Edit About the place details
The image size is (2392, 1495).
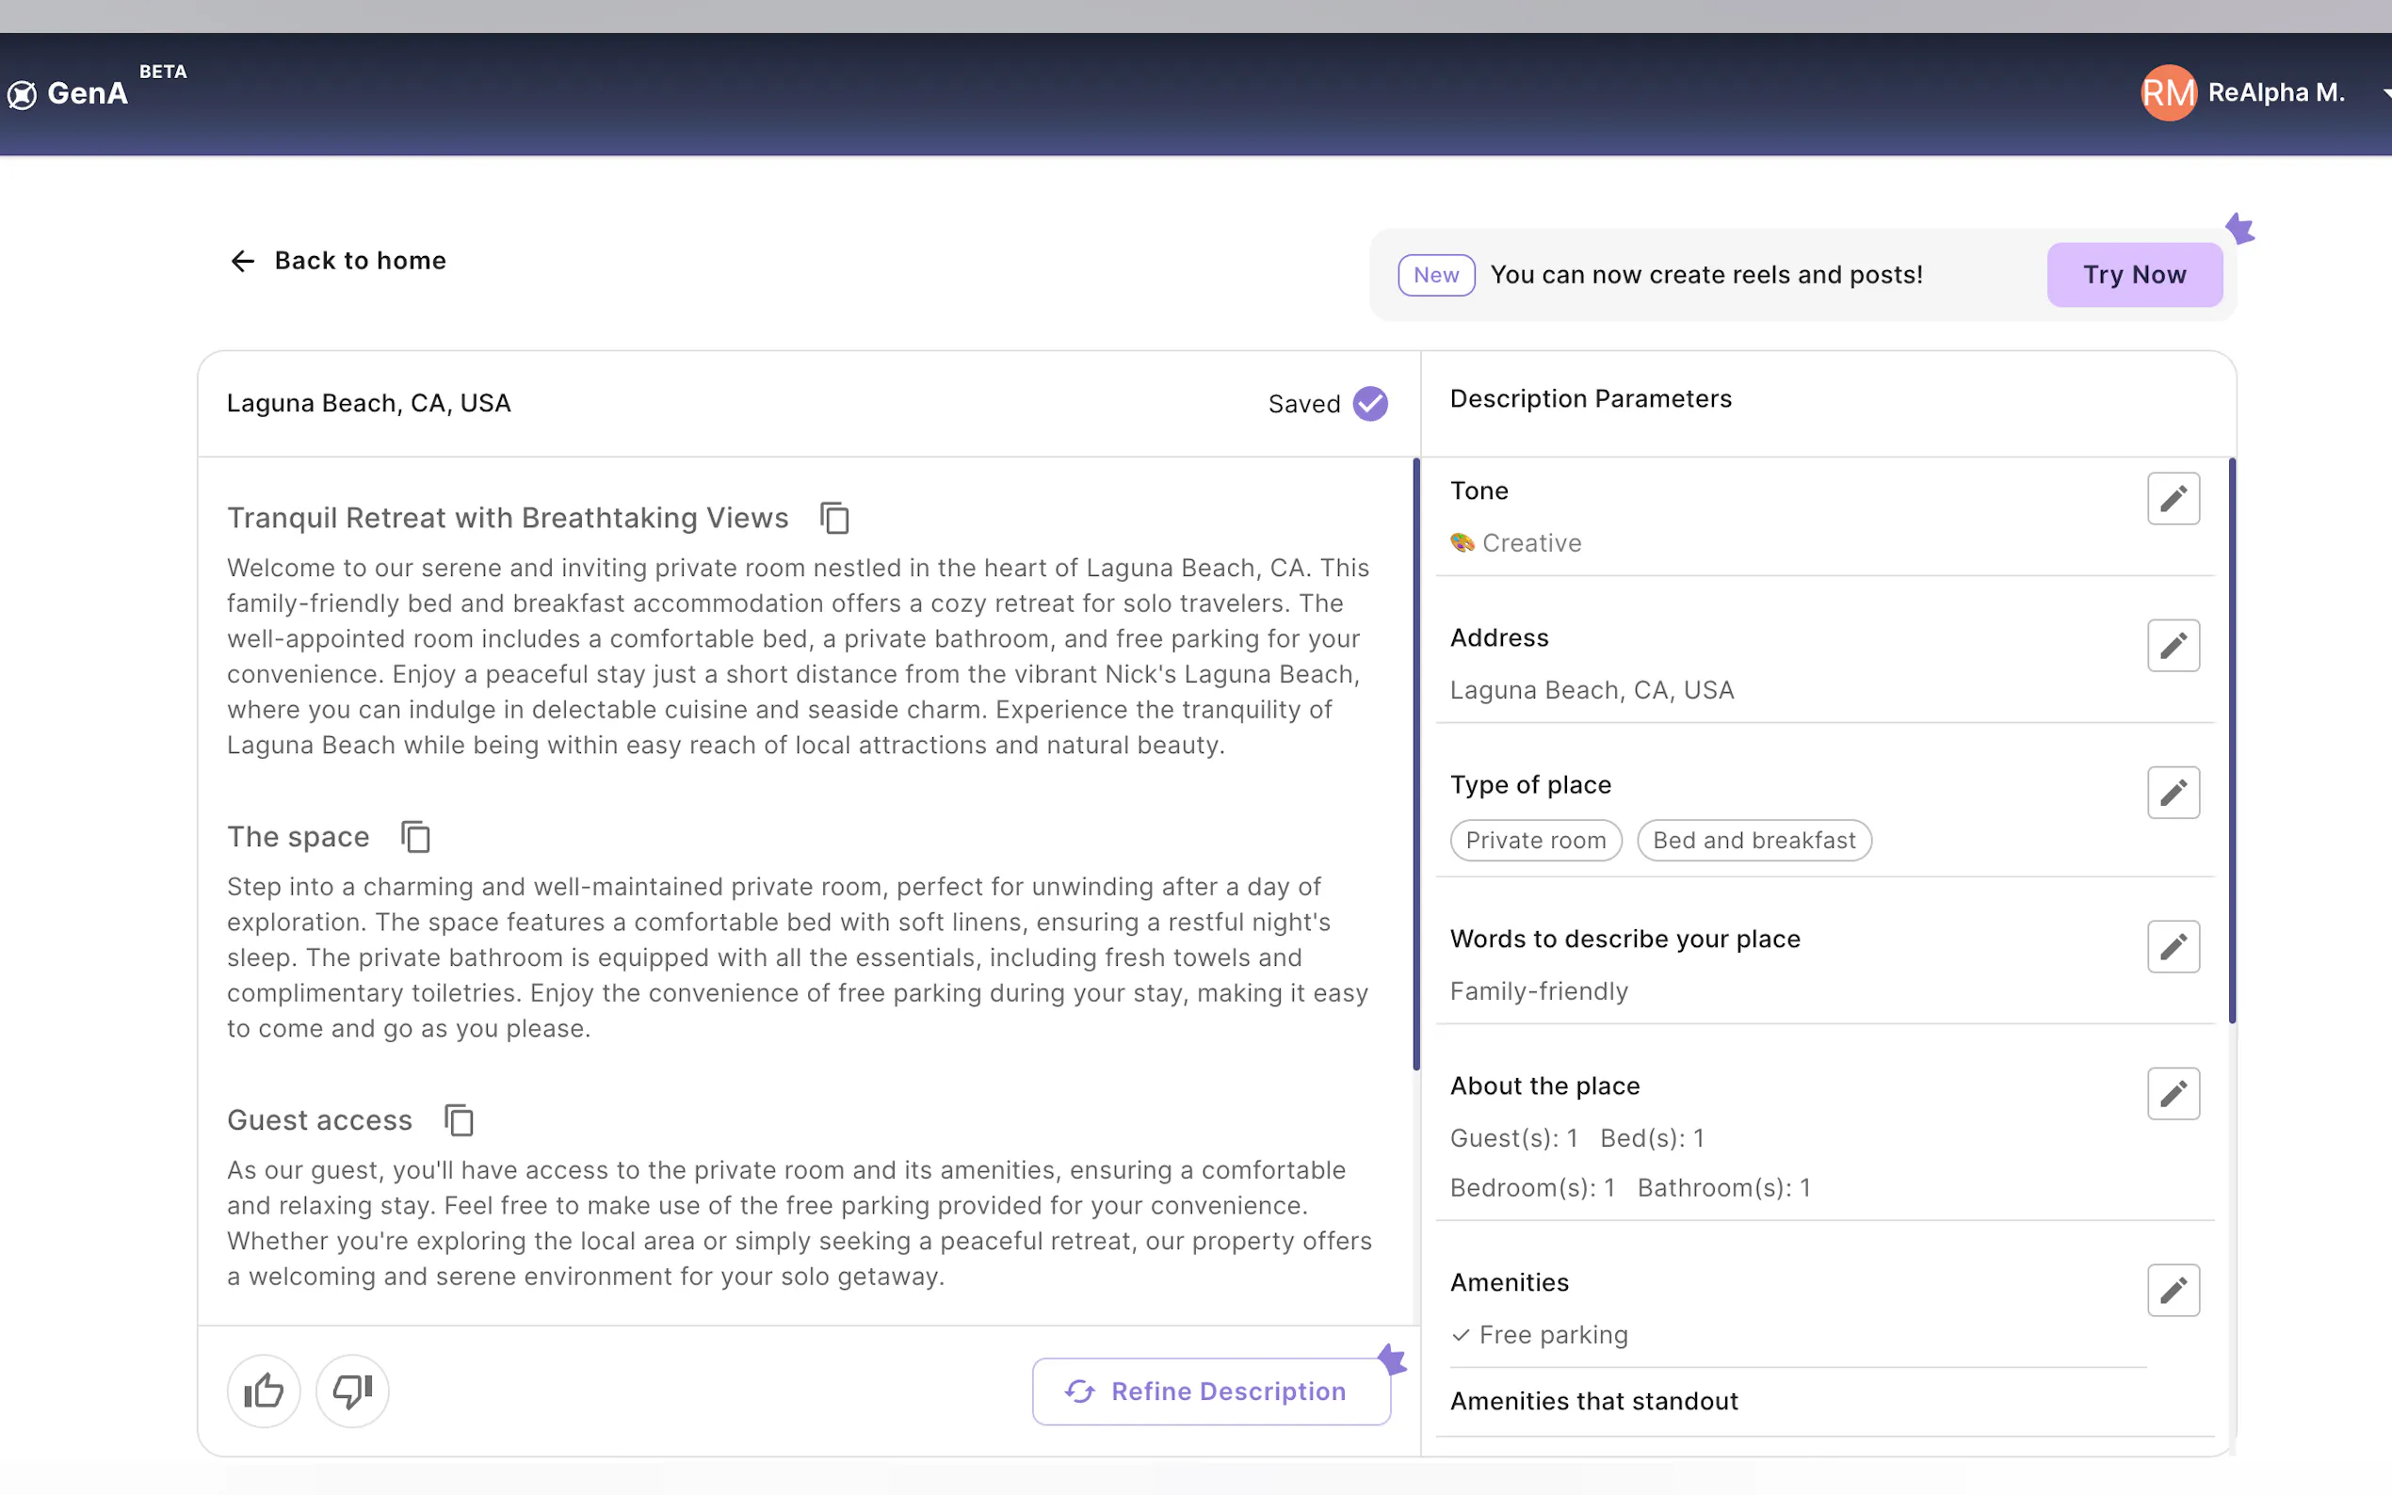coord(2173,1094)
